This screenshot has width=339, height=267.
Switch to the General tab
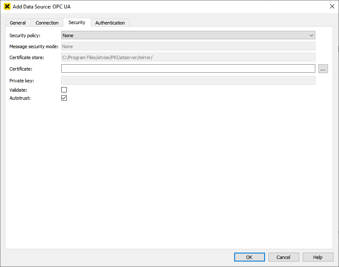[x=18, y=23]
